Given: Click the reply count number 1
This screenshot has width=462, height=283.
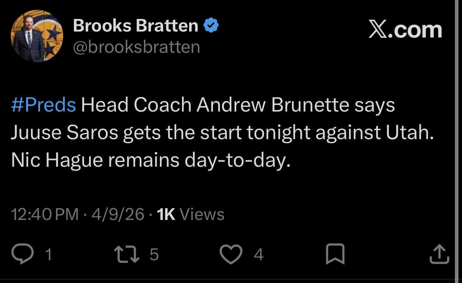Looking at the screenshot, I should [x=48, y=255].
